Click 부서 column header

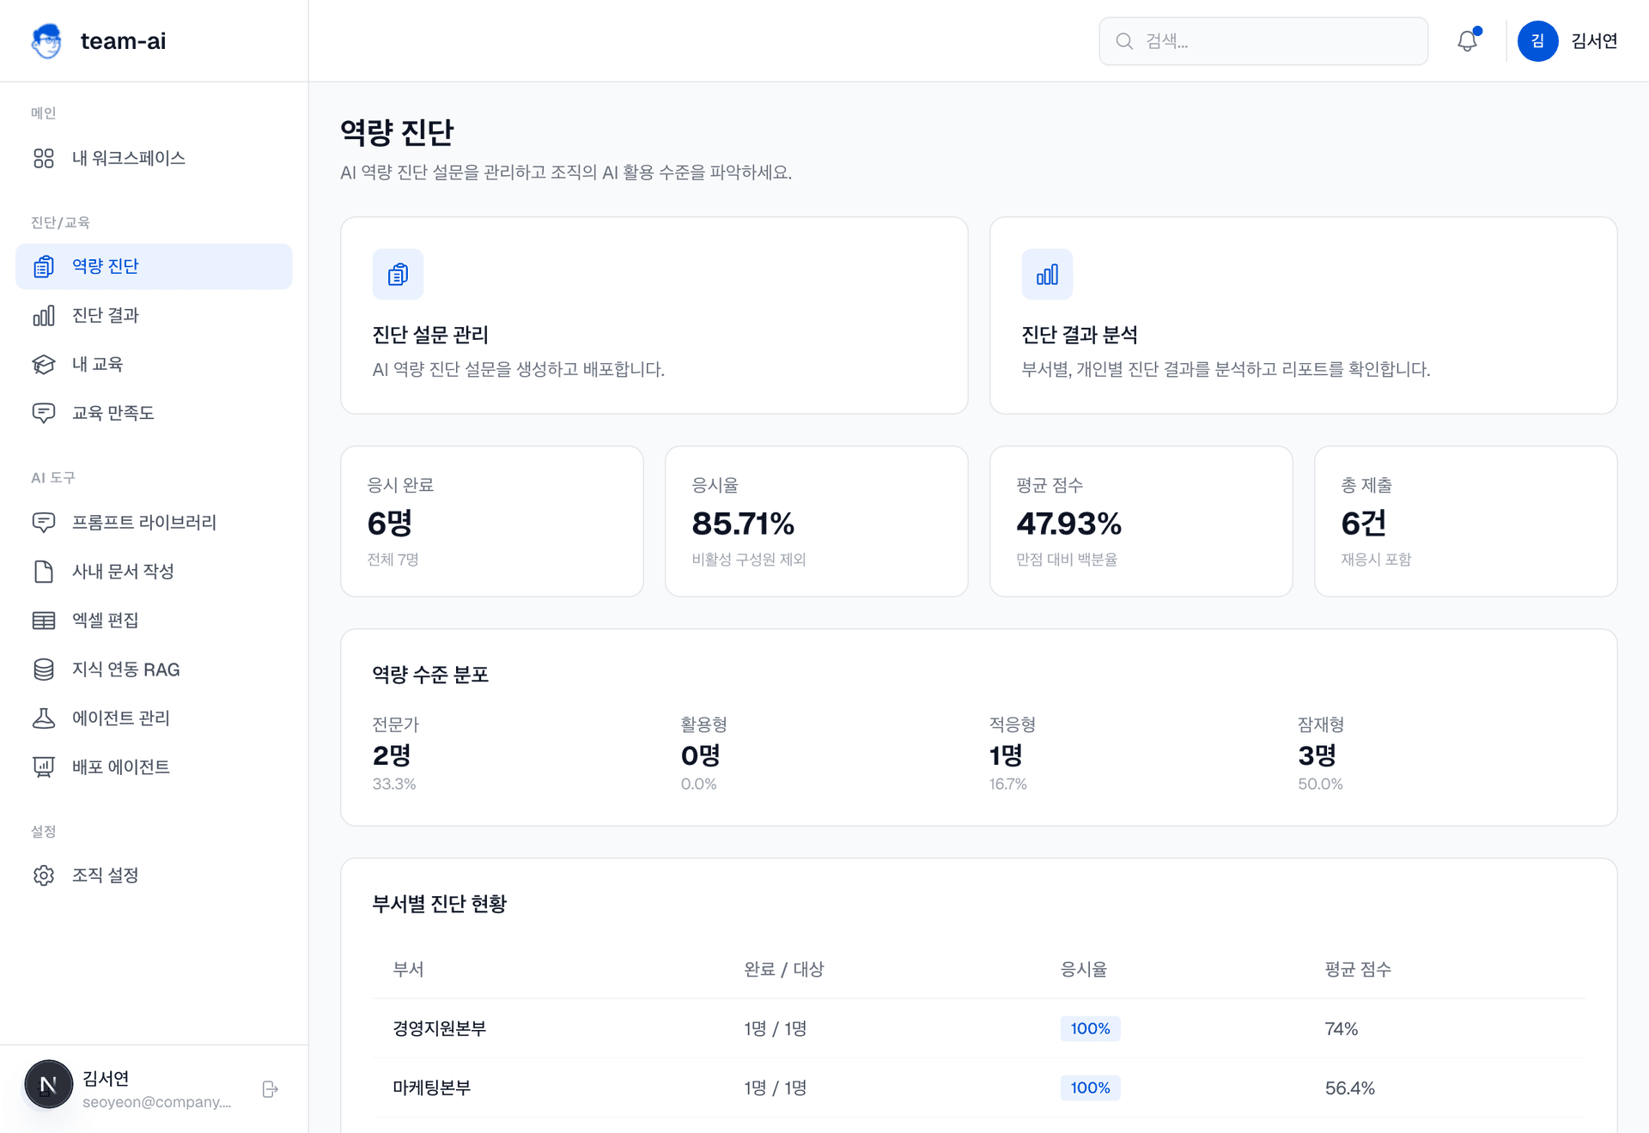click(x=408, y=969)
